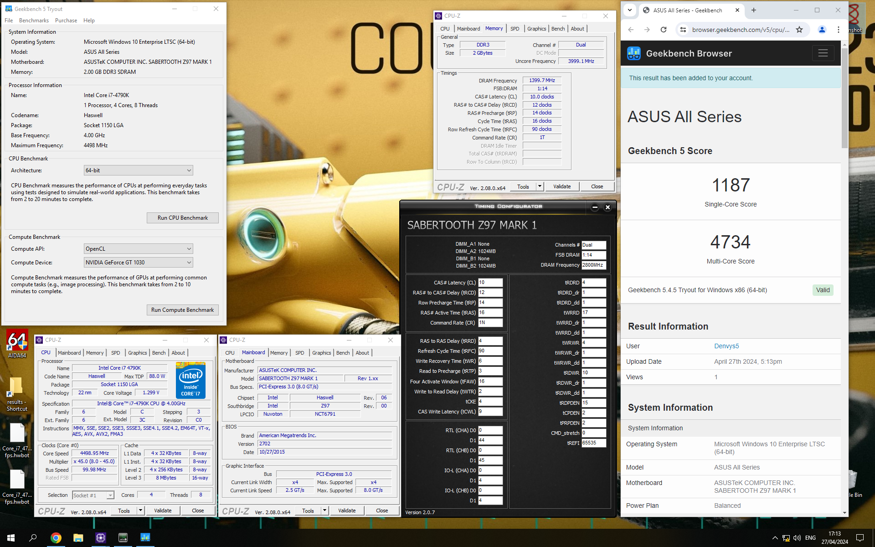
Task: Click Valid badge on Geekbench result
Action: [x=823, y=290]
